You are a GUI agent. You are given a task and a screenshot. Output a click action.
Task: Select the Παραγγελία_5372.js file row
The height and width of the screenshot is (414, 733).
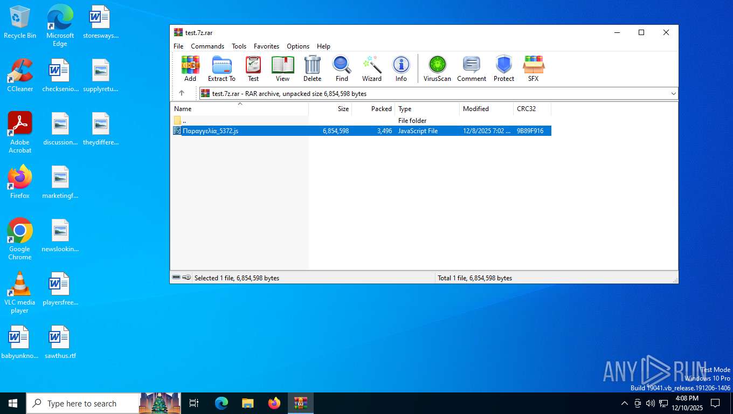tap(362, 131)
